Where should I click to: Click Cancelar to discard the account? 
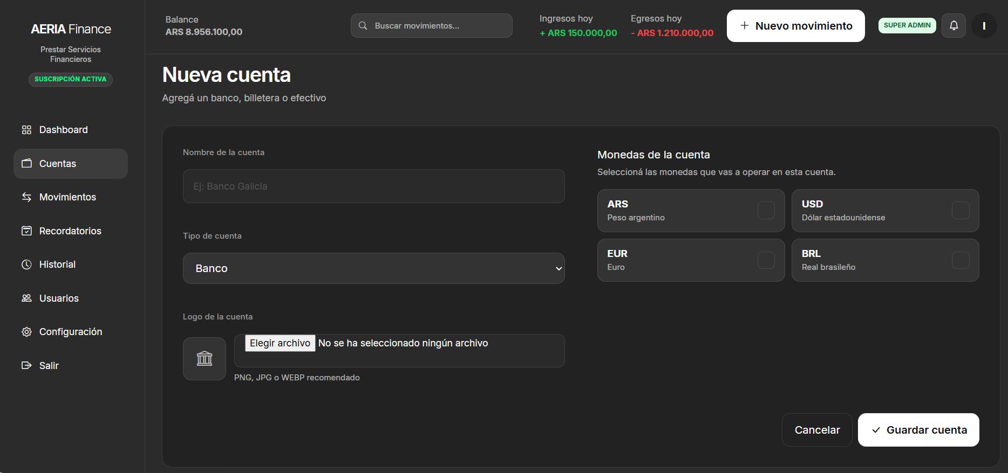pos(817,430)
